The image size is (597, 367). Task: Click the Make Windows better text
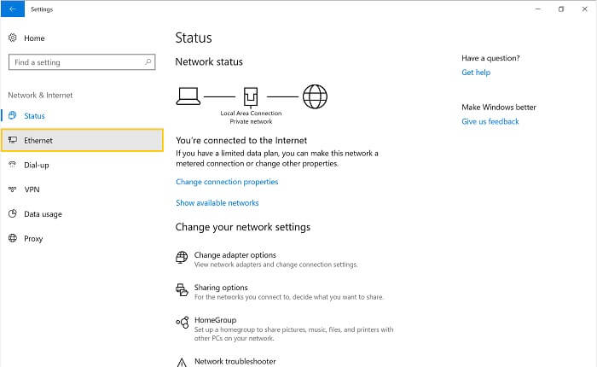(x=499, y=107)
